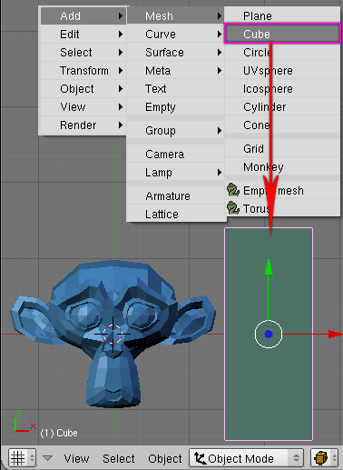Add an Armature object

pos(175,195)
